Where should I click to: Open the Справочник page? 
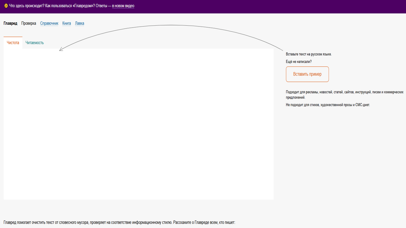point(49,23)
